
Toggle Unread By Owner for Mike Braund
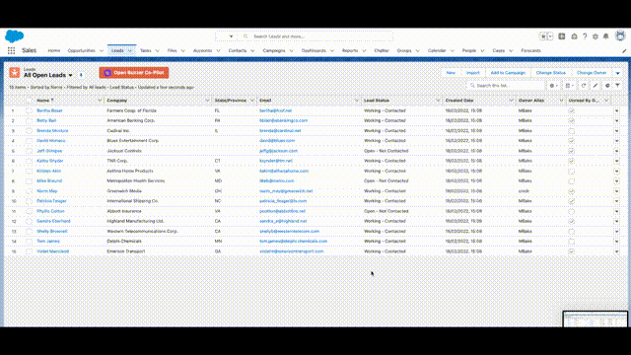coord(572,181)
